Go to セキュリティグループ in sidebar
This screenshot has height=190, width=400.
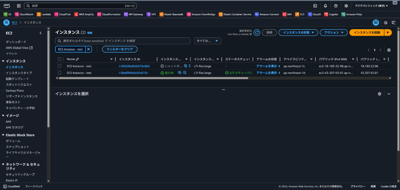click(x=20, y=175)
